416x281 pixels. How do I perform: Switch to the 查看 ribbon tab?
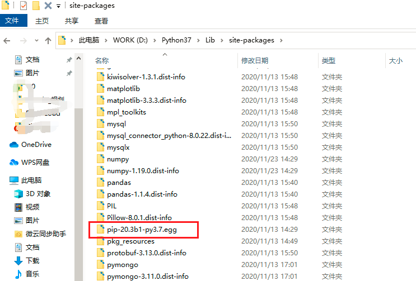(101, 21)
